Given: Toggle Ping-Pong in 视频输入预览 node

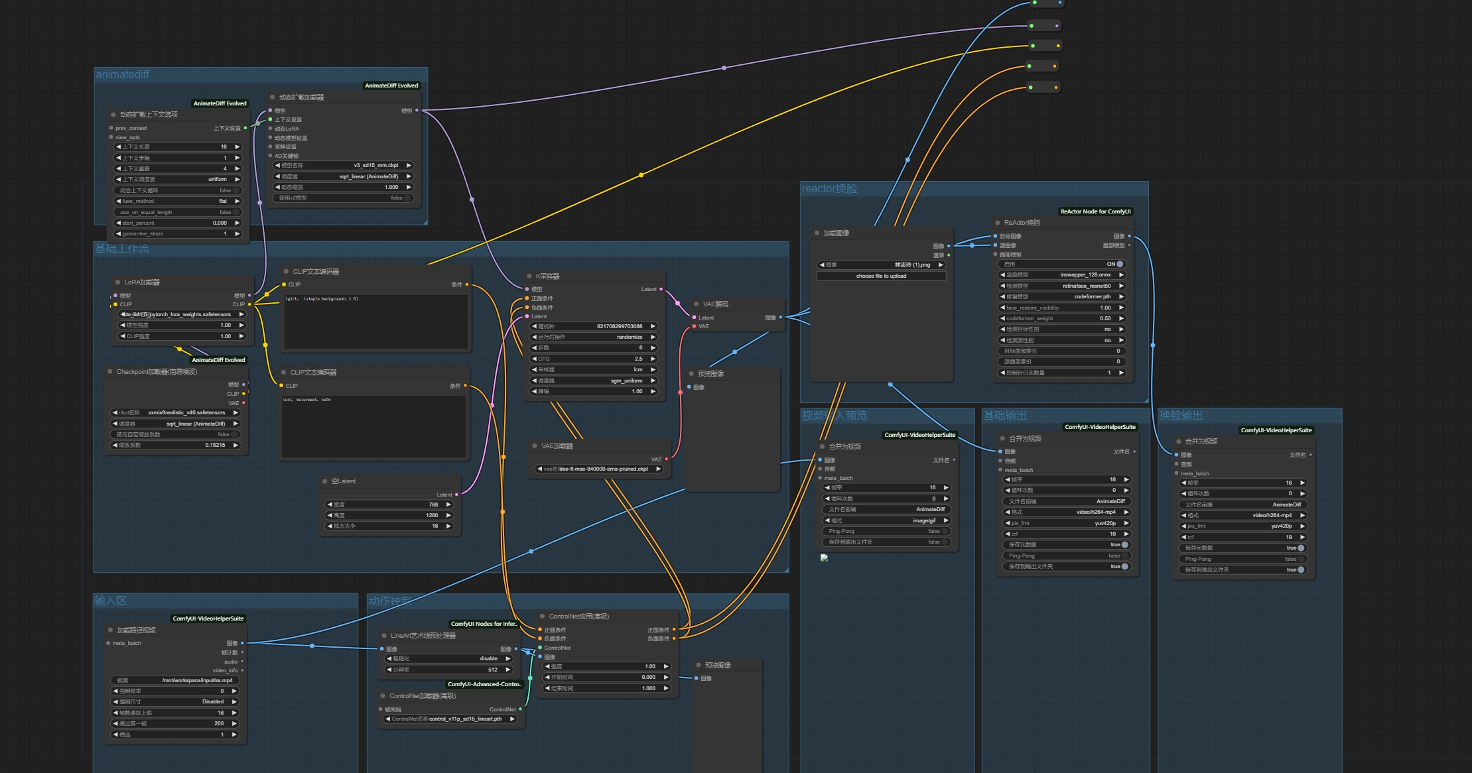Looking at the screenshot, I should (x=887, y=532).
